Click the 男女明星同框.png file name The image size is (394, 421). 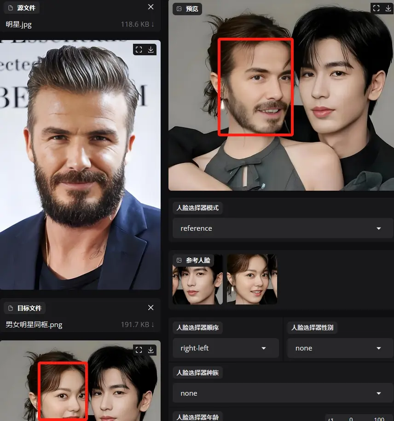(34, 325)
